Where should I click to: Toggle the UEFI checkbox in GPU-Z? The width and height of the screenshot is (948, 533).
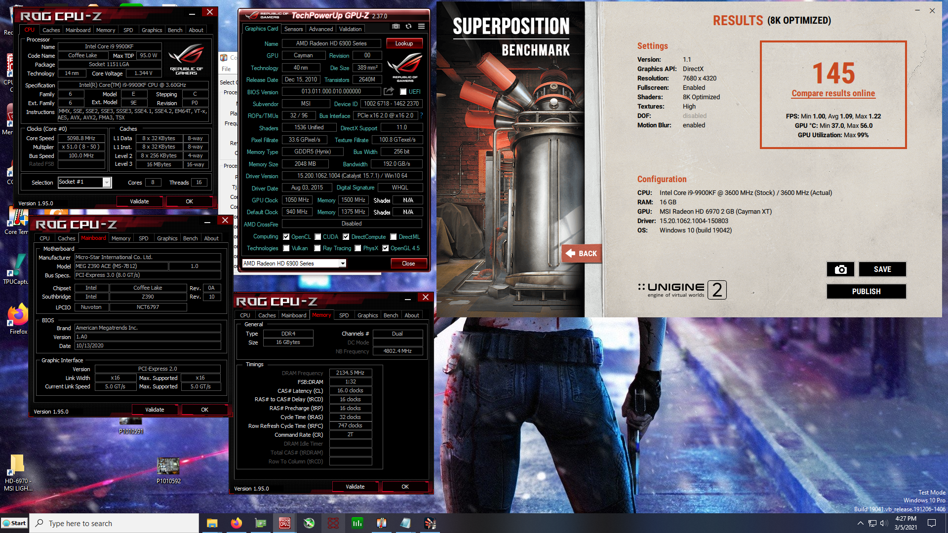[403, 92]
